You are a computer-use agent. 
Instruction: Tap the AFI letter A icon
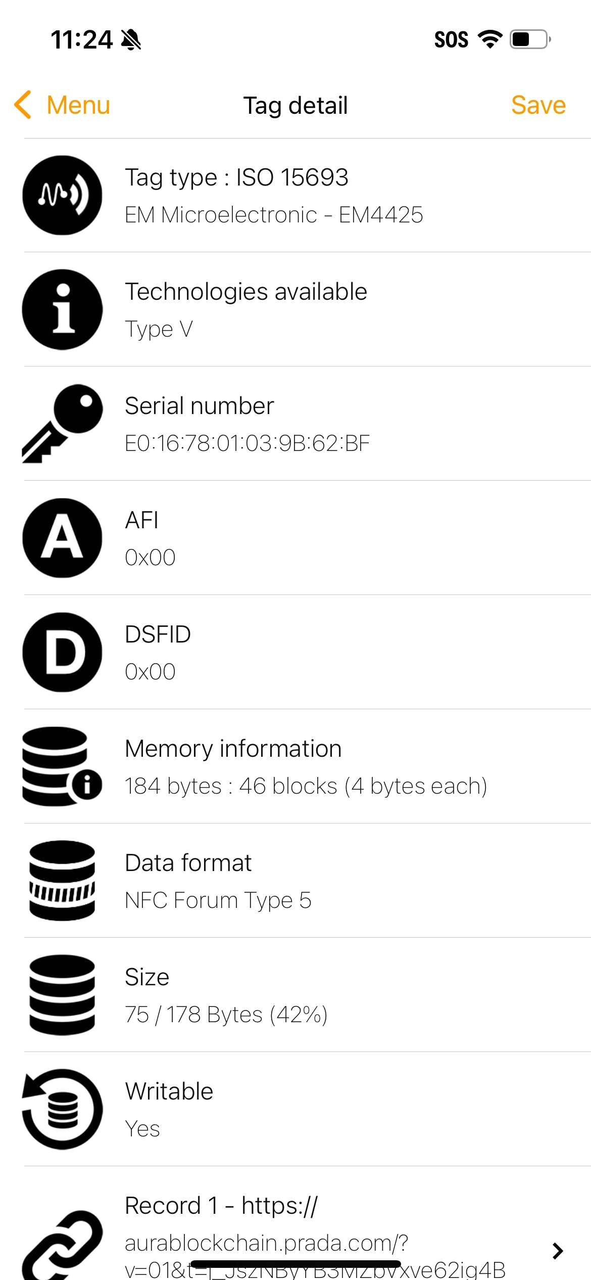pyautogui.click(x=62, y=538)
